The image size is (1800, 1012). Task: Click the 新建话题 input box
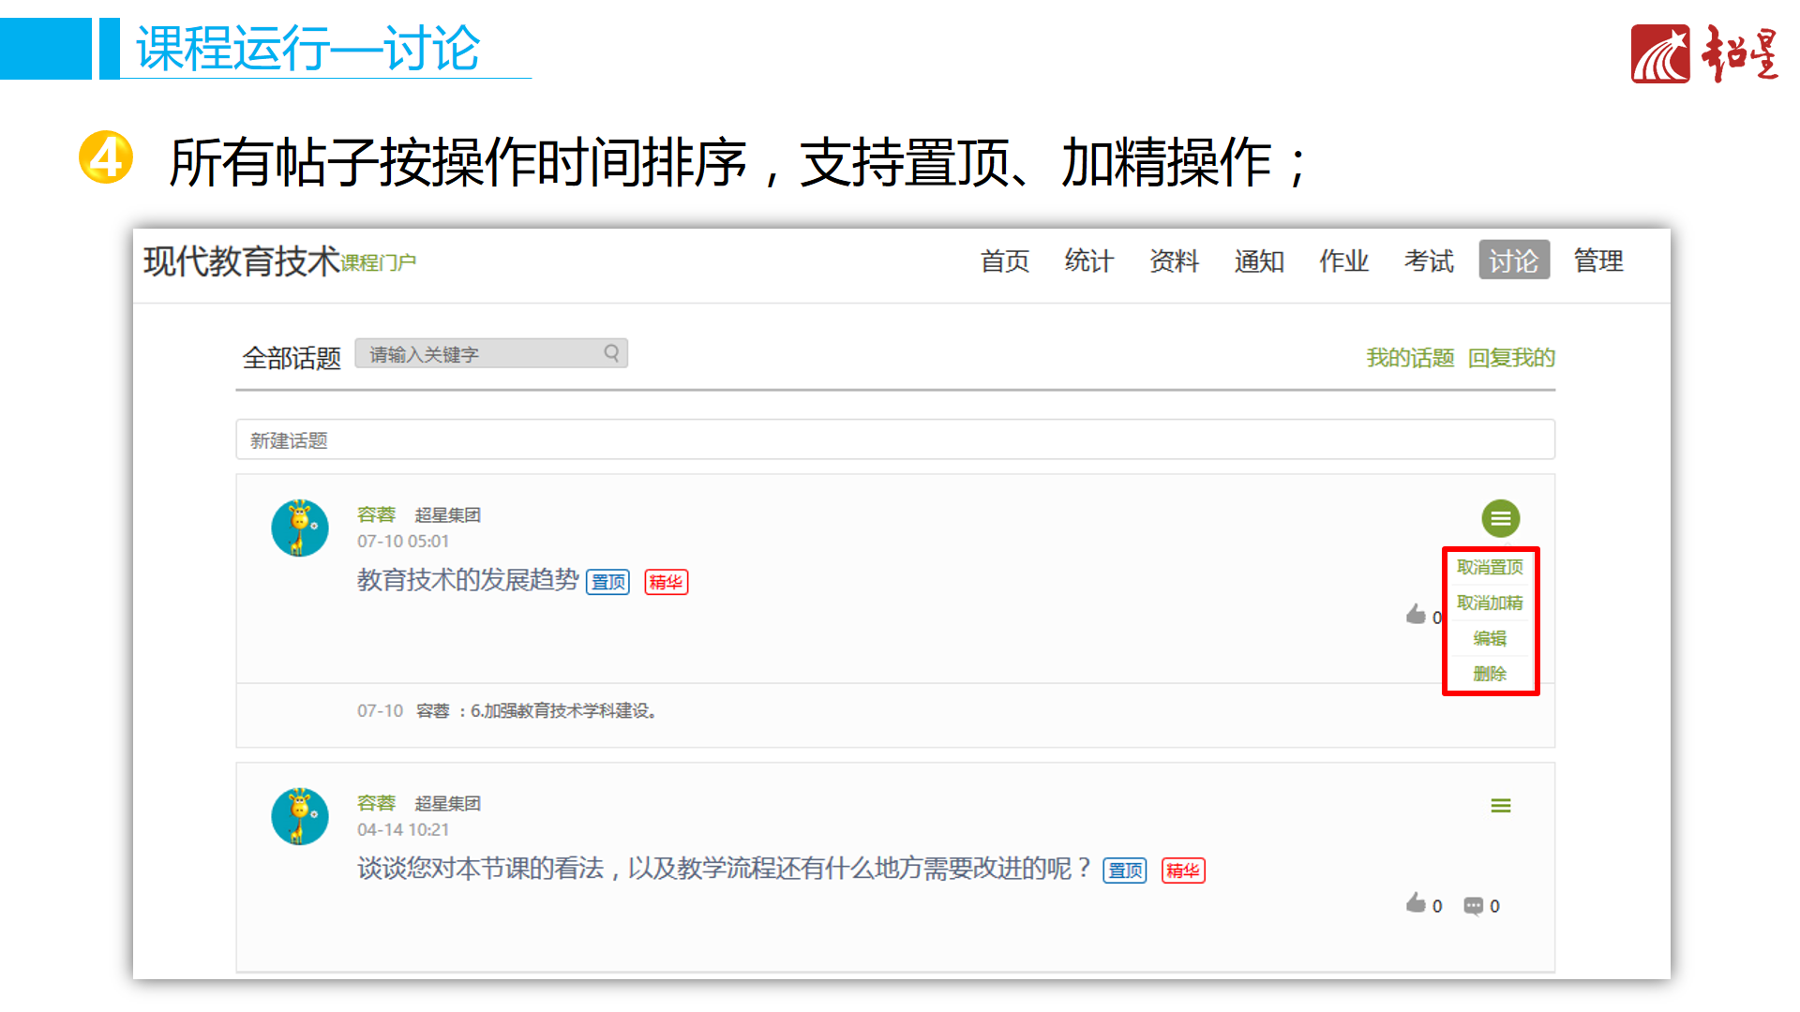click(894, 439)
